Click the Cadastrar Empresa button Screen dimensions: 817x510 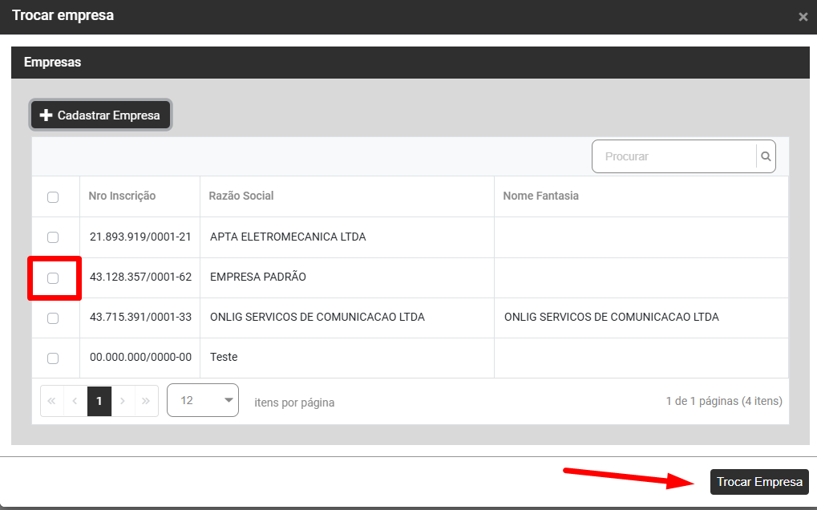click(x=100, y=115)
